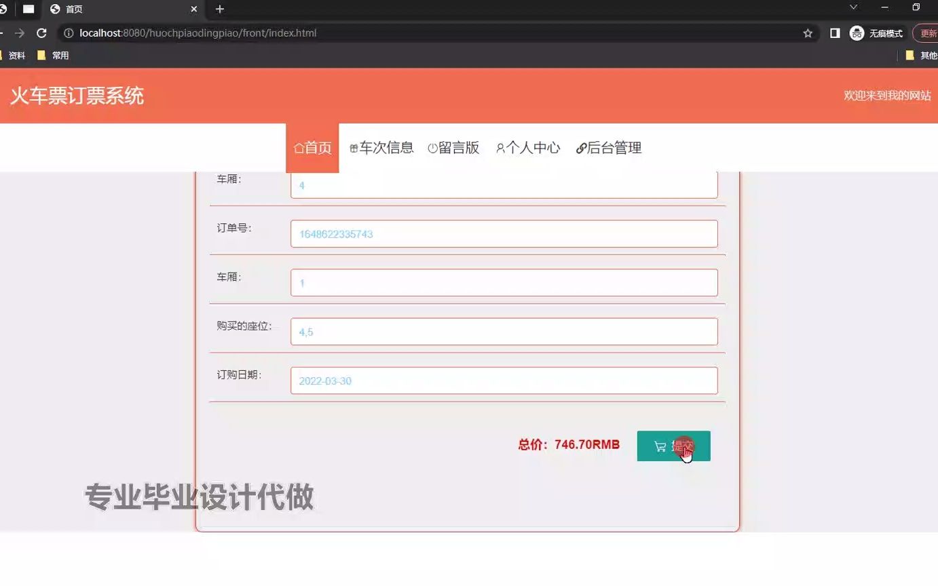Click the forward navigation arrow
Screen dimensions: 938x586
(20, 33)
